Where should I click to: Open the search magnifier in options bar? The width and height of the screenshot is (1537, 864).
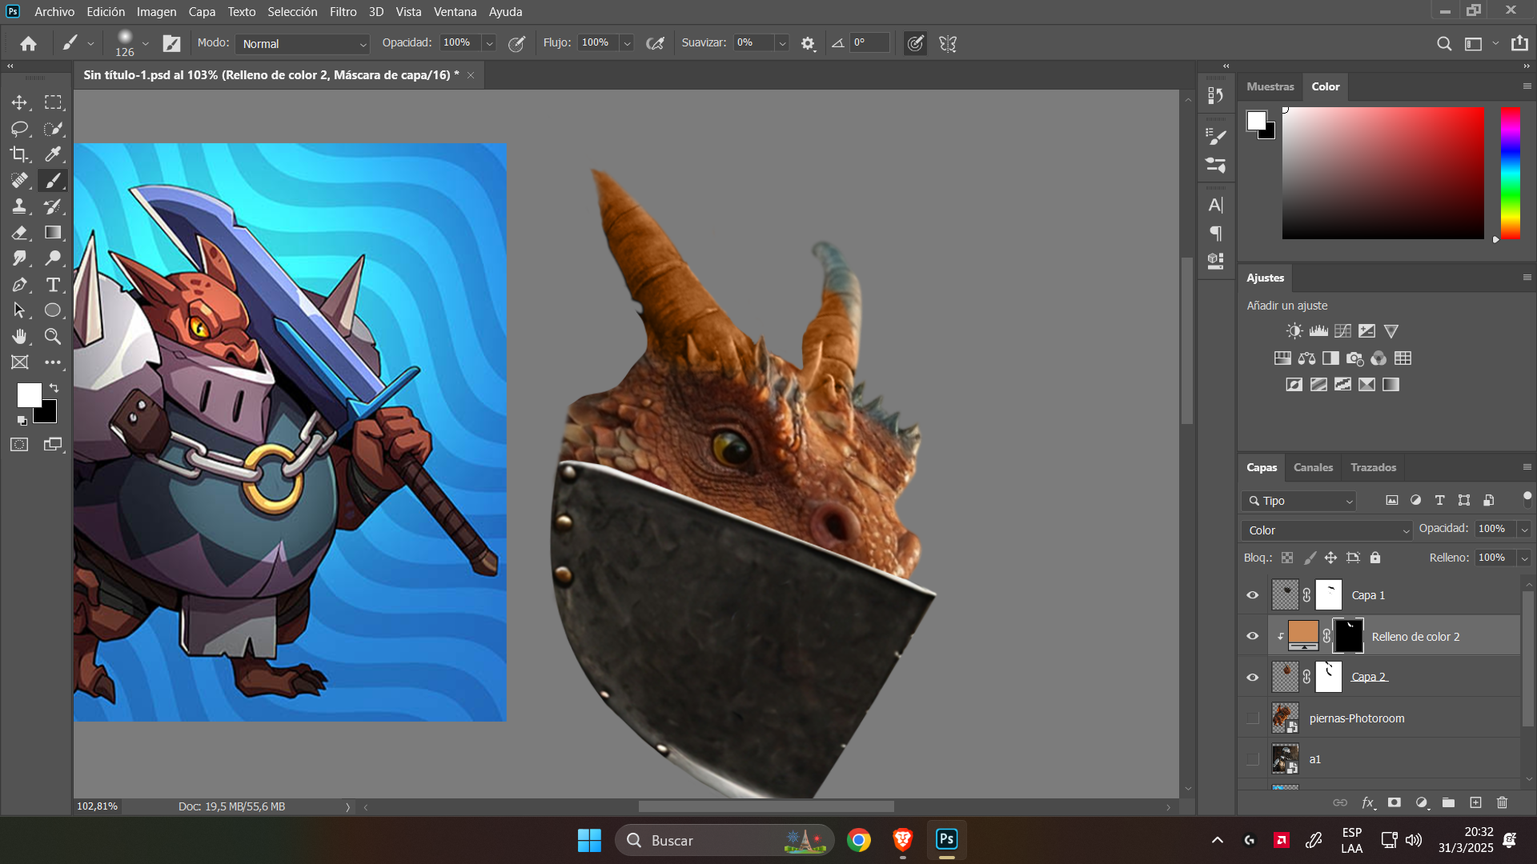click(1443, 44)
